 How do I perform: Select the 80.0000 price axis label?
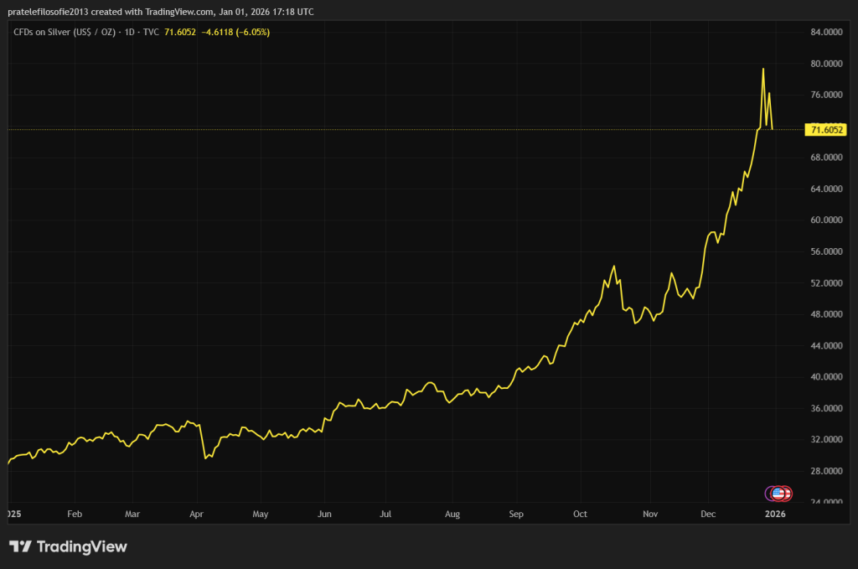pyautogui.click(x=826, y=64)
